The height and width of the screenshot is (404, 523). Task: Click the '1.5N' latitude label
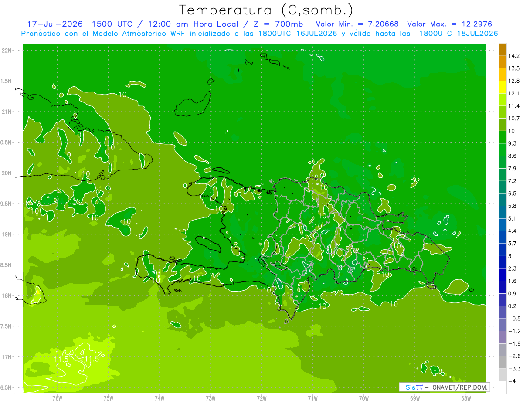(7, 81)
